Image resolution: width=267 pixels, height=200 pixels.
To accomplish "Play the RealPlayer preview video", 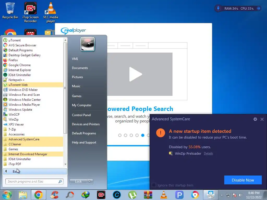I will tap(136, 74).
